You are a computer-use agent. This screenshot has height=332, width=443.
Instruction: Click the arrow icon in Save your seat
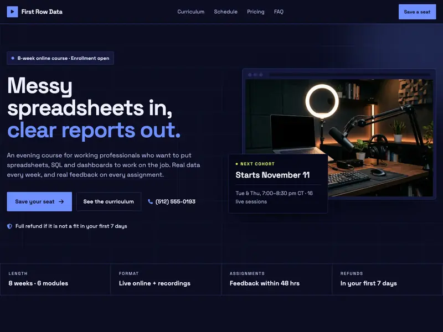61,201
